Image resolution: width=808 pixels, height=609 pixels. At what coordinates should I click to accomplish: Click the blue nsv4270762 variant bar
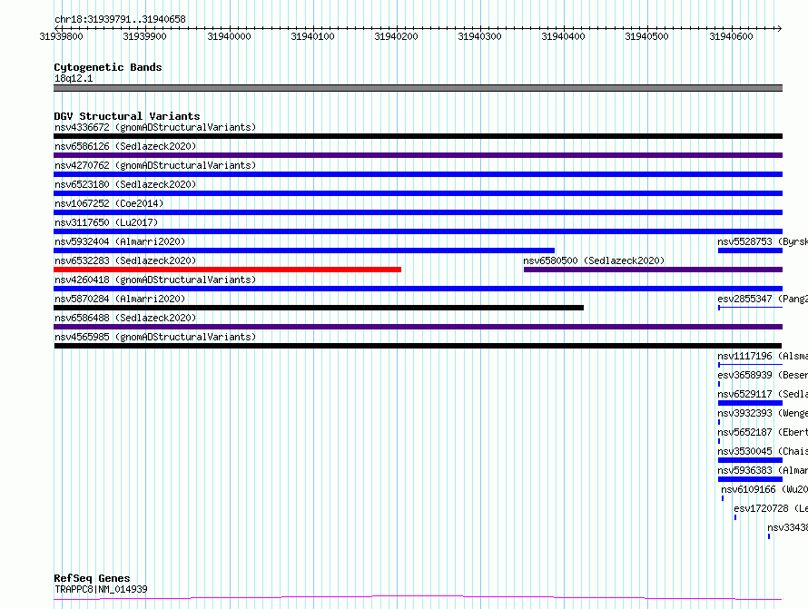(418, 174)
